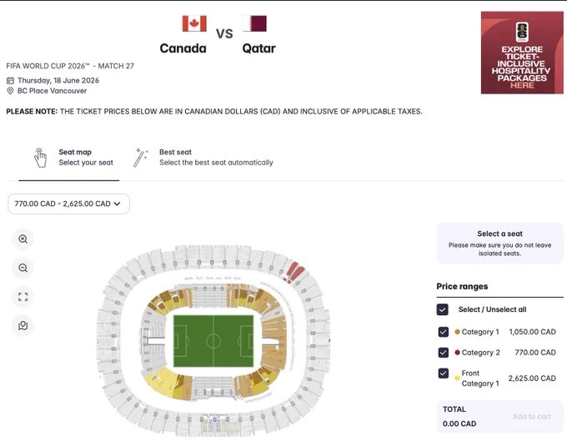Open fullscreen view of seat map
The width and height of the screenshot is (567, 447).
click(x=23, y=297)
